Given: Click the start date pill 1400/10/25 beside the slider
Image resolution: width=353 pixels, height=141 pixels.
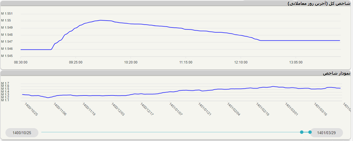Looking at the screenshot, I should (x=22, y=133).
